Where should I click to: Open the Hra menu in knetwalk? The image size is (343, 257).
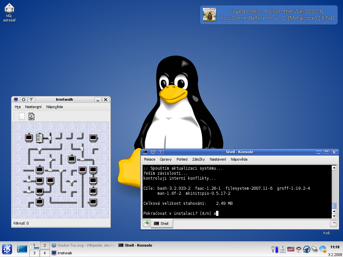point(18,107)
